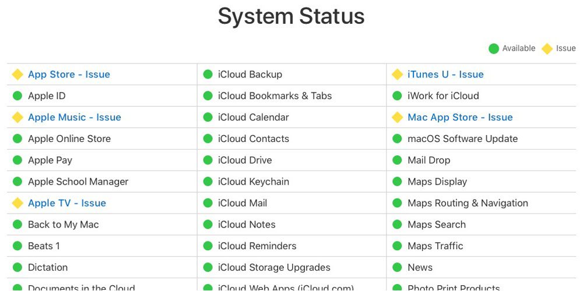Click the System Status heading

point(291,16)
